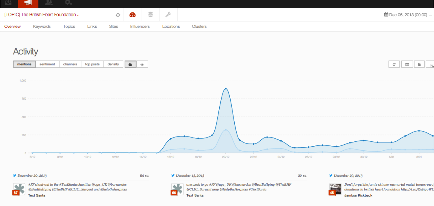Toggle the cloud view button
Screen dimensions: 434x206
(x=130, y=64)
